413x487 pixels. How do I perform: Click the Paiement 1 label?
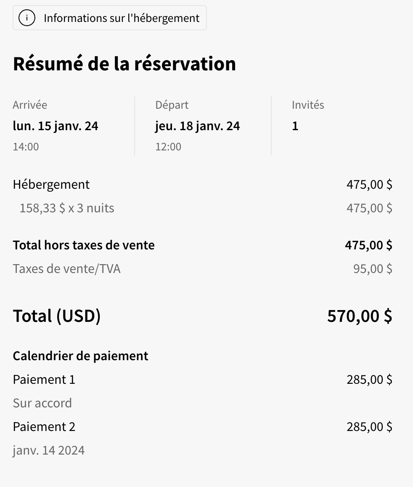44,380
